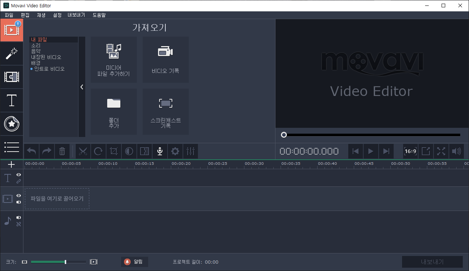Open the Stickers panel
469x271 pixels.
click(x=12, y=124)
